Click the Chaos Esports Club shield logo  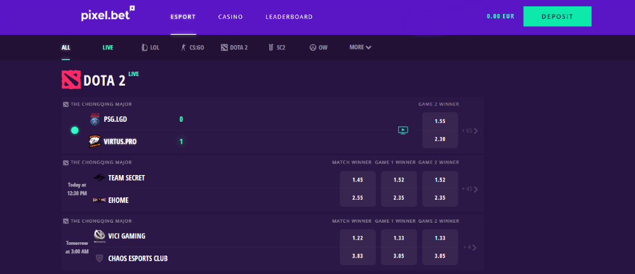point(99,258)
